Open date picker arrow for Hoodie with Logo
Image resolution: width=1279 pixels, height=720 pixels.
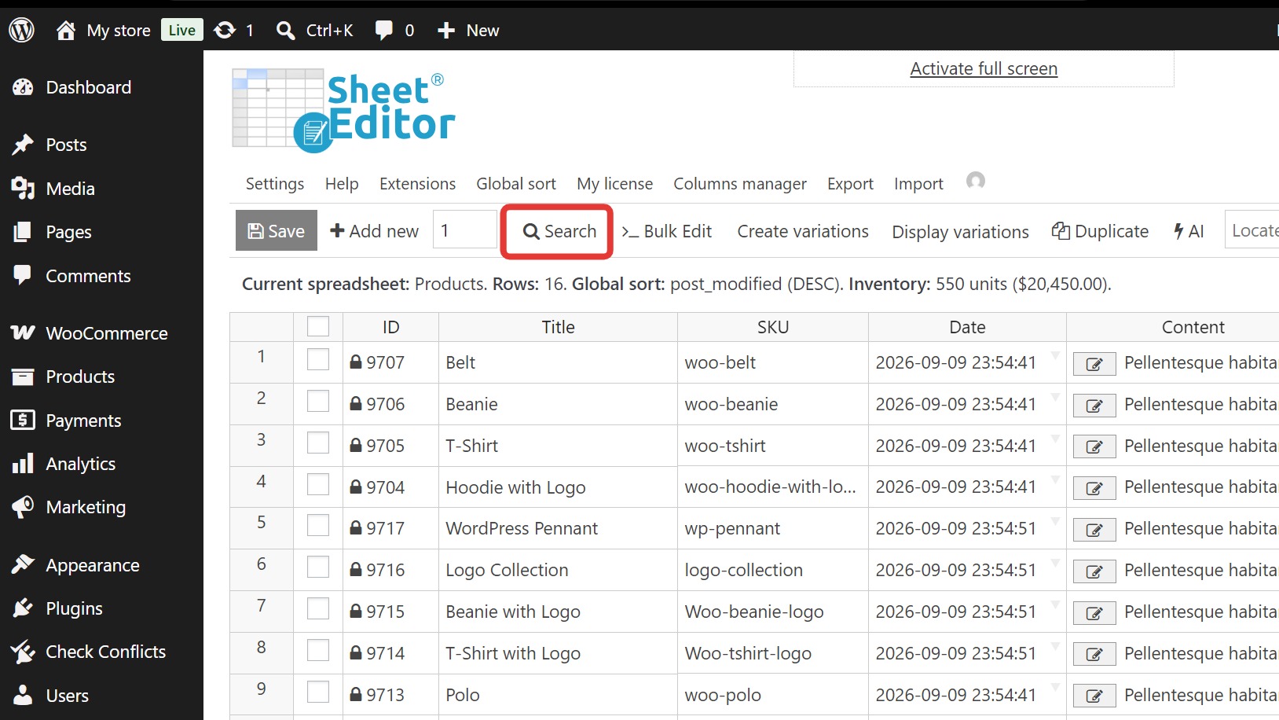coord(1055,479)
